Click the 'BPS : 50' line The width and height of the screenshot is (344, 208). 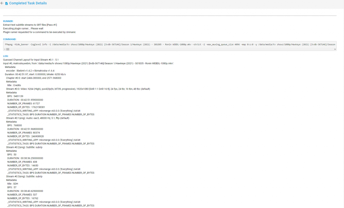(x=12, y=154)
